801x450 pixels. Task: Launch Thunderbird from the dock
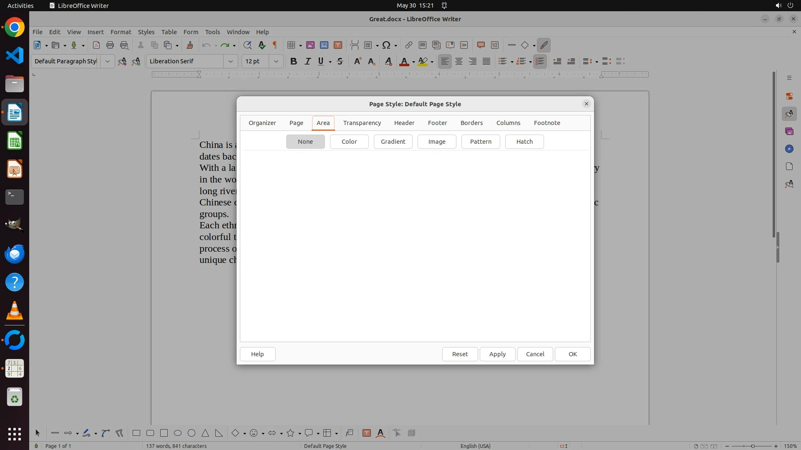pos(15,254)
